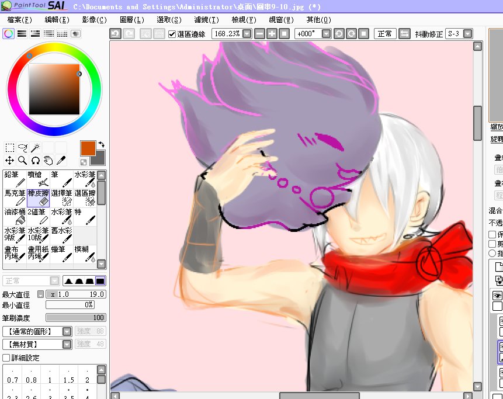Rotate the canvas view counterclockwise

339,34
